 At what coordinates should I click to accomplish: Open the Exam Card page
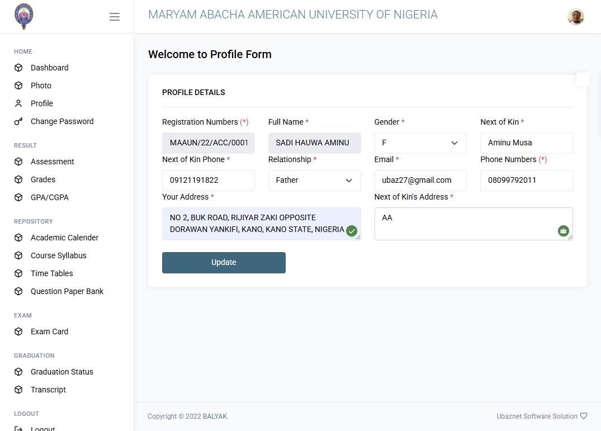tap(49, 331)
